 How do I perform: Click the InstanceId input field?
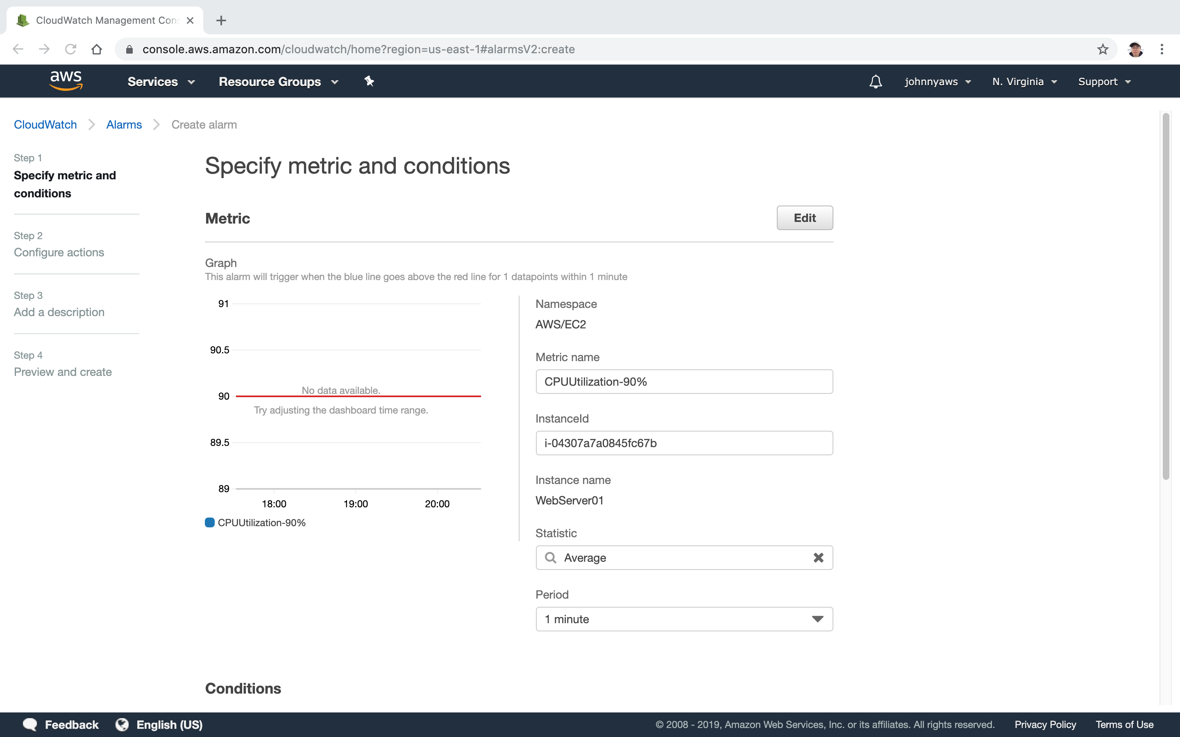[x=684, y=443]
